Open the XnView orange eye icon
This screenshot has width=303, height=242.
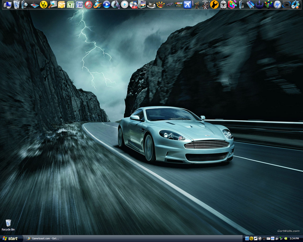[x=160, y=5]
